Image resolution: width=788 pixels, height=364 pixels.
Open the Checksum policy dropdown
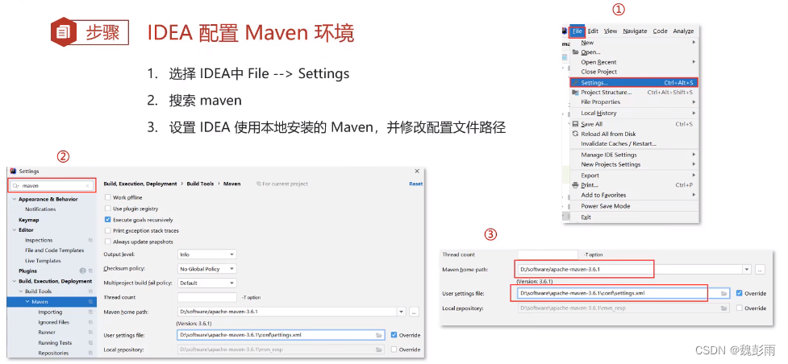coord(206,269)
